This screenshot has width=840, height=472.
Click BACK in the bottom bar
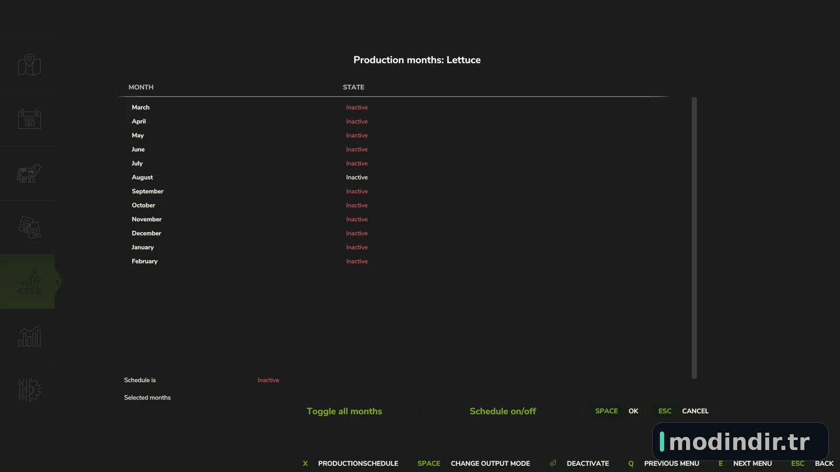tap(824, 464)
